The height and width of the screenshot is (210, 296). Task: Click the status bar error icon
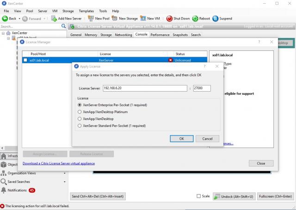coord(2,206)
